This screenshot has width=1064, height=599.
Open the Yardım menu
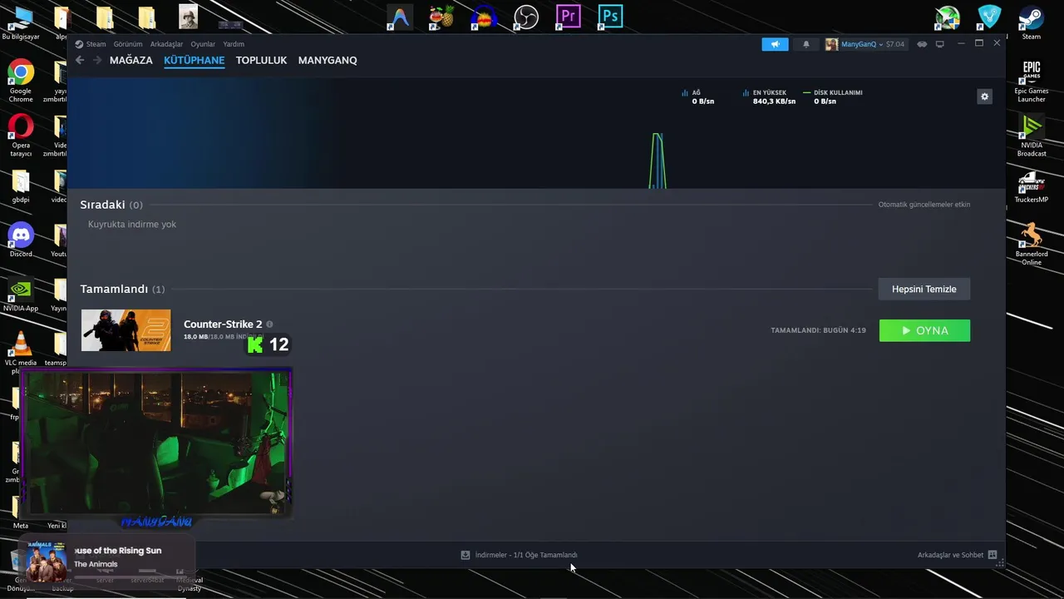234,44
